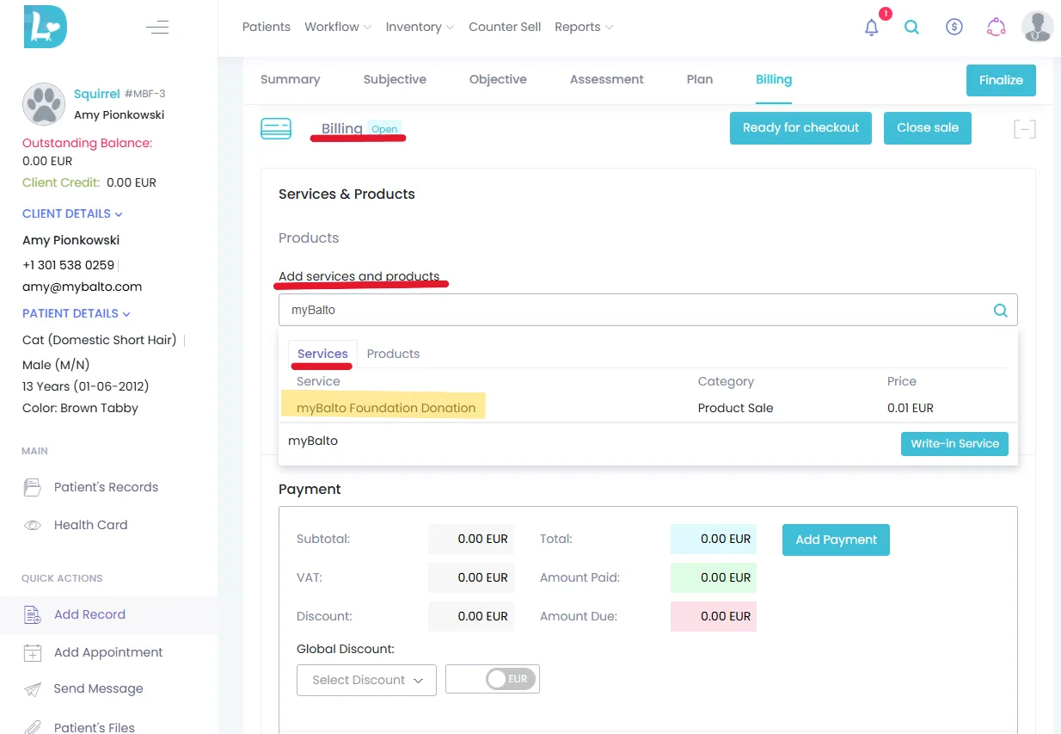Switch to the Objective tab
Image resolution: width=1061 pixels, height=734 pixels.
[498, 79]
